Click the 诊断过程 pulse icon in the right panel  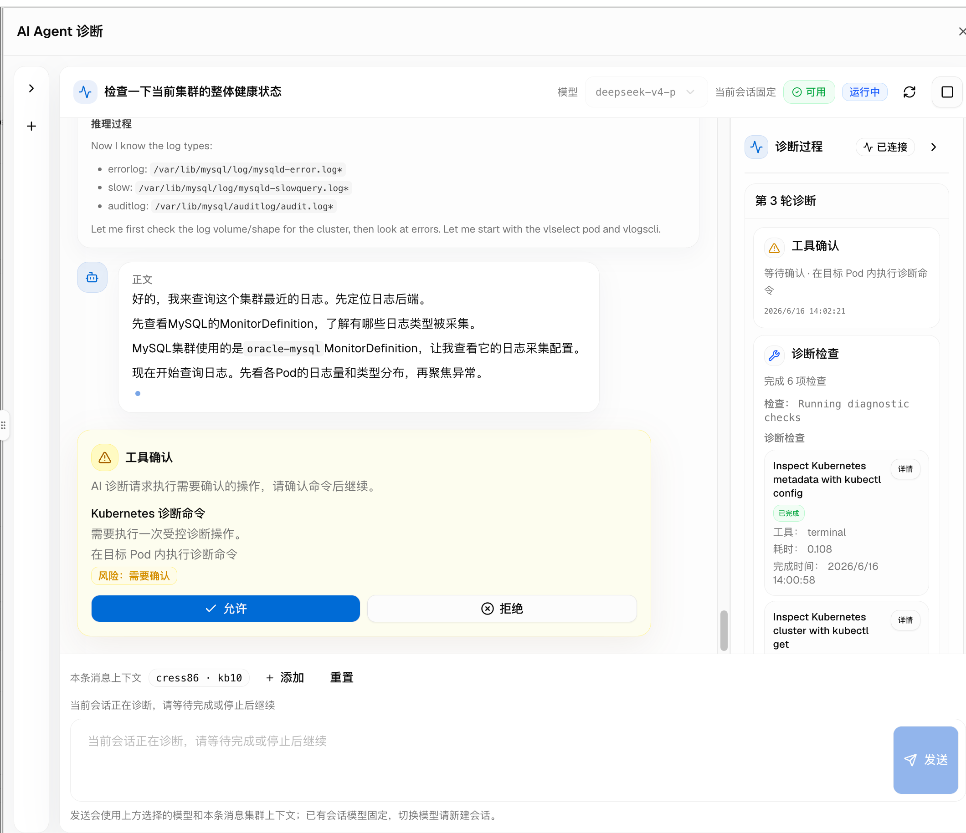click(x=756, y=147)
